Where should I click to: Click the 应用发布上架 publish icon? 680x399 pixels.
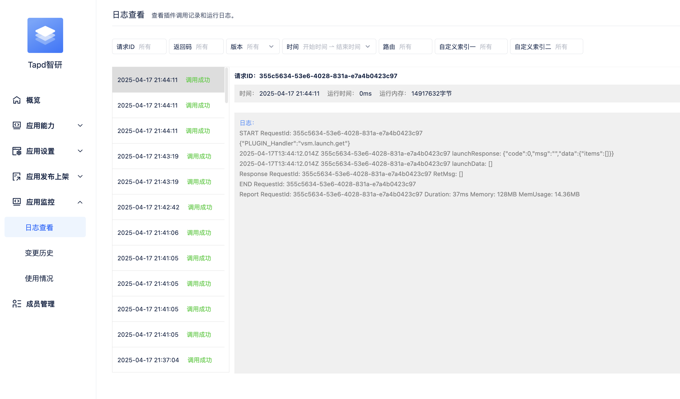(x=17, y=177)
